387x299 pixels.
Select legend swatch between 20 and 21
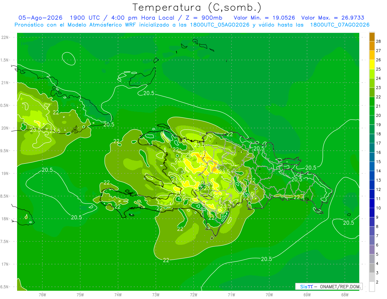[x=372, y=111]
